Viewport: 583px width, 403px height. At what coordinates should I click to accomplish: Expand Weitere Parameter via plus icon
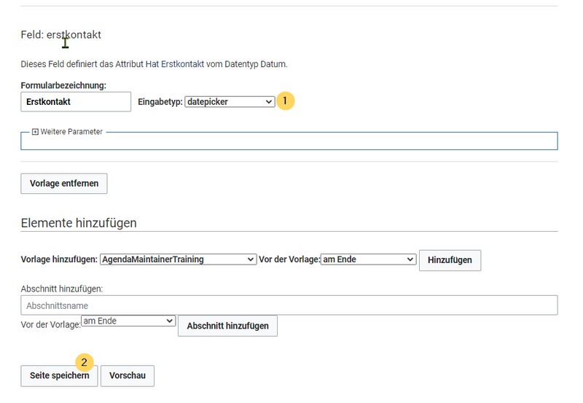pyautogui.click(x=35, y=132)
